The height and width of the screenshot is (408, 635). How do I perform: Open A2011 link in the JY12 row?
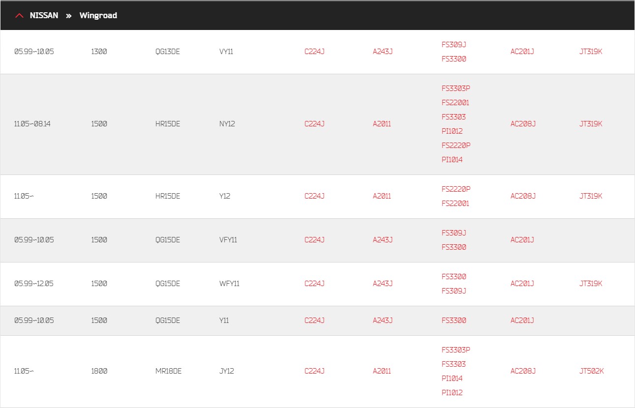[382, 371]
